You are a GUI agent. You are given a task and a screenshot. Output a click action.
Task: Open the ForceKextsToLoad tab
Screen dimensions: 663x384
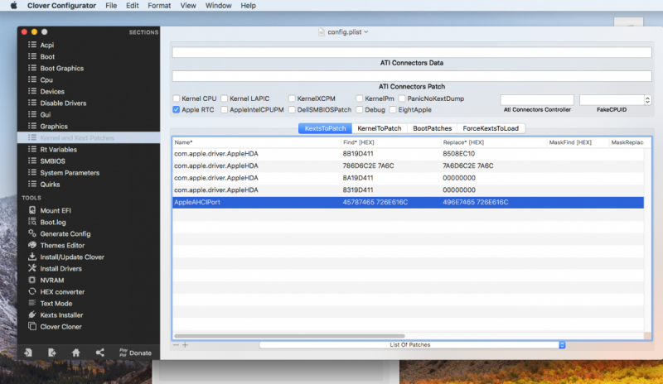coord(491,128)
